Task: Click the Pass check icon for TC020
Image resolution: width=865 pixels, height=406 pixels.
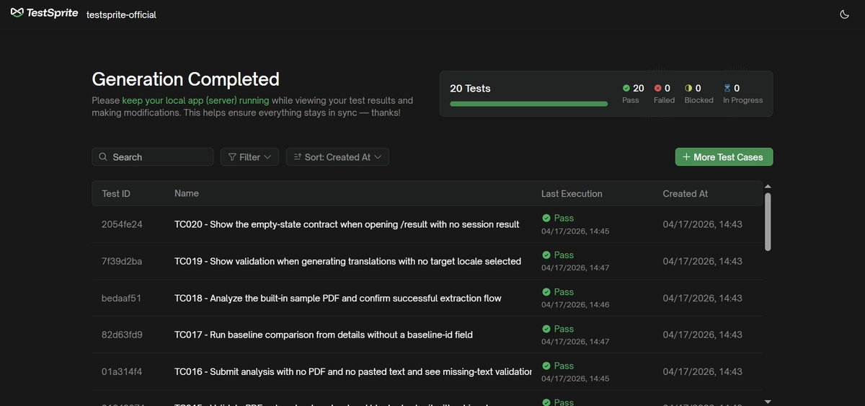Action: click(546, 218)
